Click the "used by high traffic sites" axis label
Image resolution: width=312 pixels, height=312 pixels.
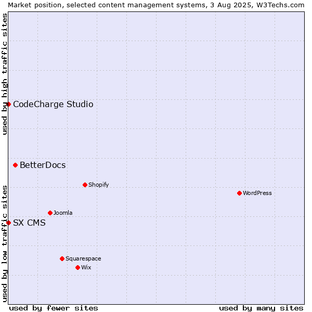pyautogui.click(x=5, y=74)
